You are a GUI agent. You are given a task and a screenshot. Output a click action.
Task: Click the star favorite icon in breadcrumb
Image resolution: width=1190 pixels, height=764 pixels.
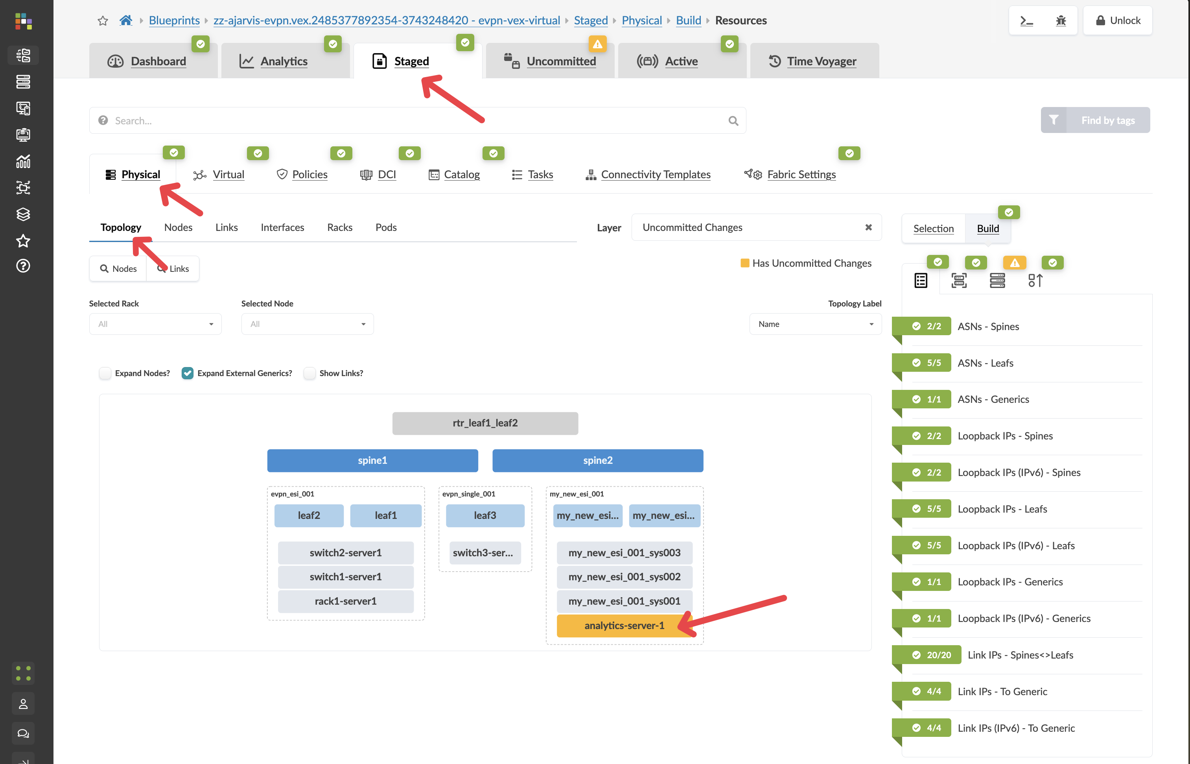point(103,20)
